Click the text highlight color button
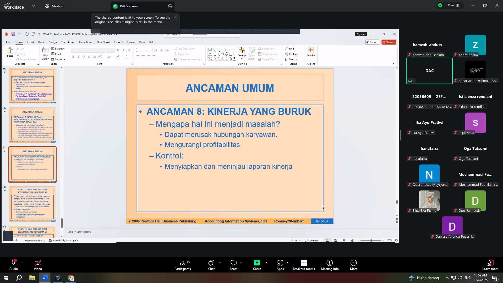The height and width of the screenshot is (283, 503). [118, 57]
